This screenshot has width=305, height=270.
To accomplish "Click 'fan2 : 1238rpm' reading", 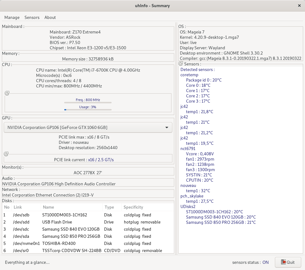I will point(200,164).
